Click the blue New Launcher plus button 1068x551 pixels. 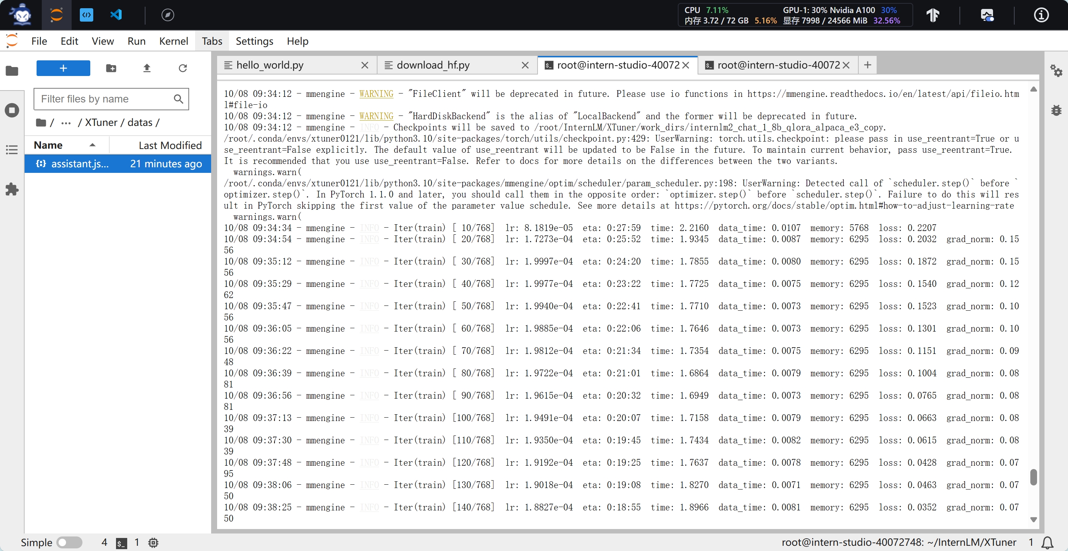(63, 68)
